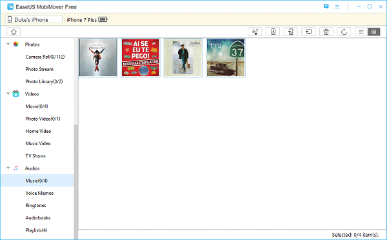The image size is (387, 240).
Task: Open Home Video
Action: pyautogui.click(x=38, y=131)
